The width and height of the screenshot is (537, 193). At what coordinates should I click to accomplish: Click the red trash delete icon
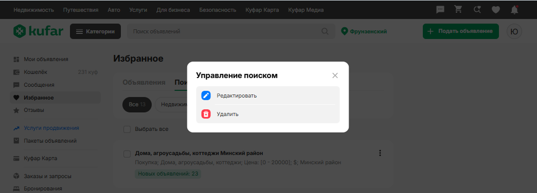[206, 114]
